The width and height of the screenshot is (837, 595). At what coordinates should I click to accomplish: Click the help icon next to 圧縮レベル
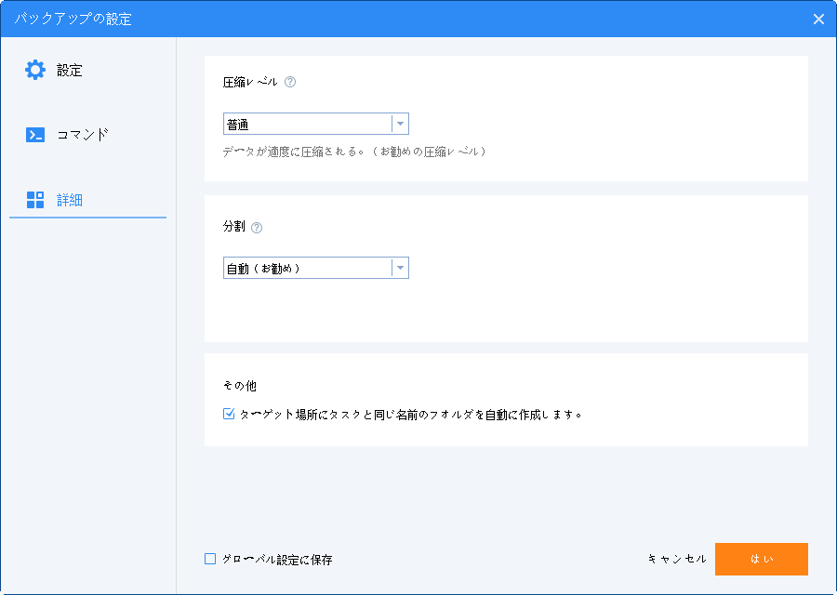tap(290, 82)
